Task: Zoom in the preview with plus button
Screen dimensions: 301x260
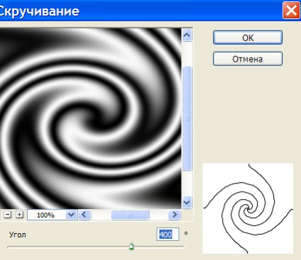Action: coord(19,215)
